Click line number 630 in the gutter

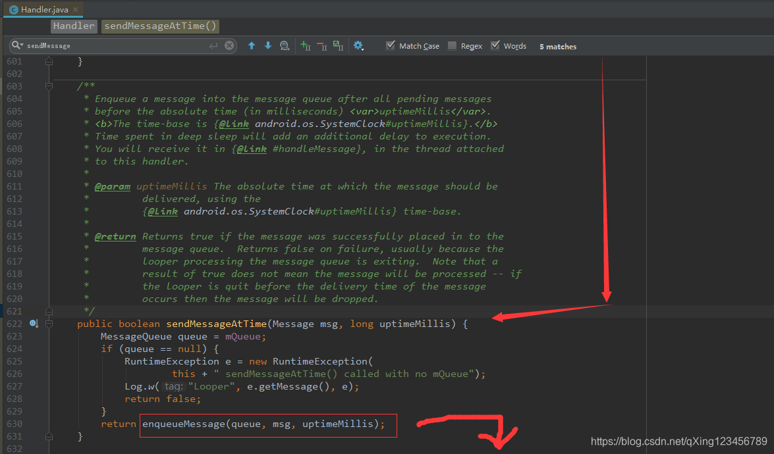click(14, 424)
